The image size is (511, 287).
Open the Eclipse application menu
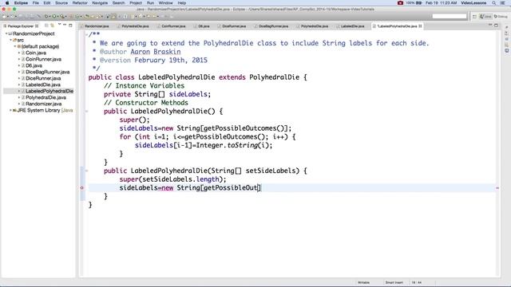pyautogui.click(x=21, y=3)
